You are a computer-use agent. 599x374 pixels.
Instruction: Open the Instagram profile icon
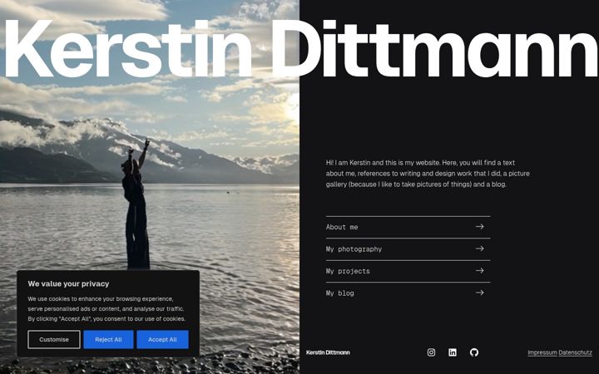click(431, 352)
